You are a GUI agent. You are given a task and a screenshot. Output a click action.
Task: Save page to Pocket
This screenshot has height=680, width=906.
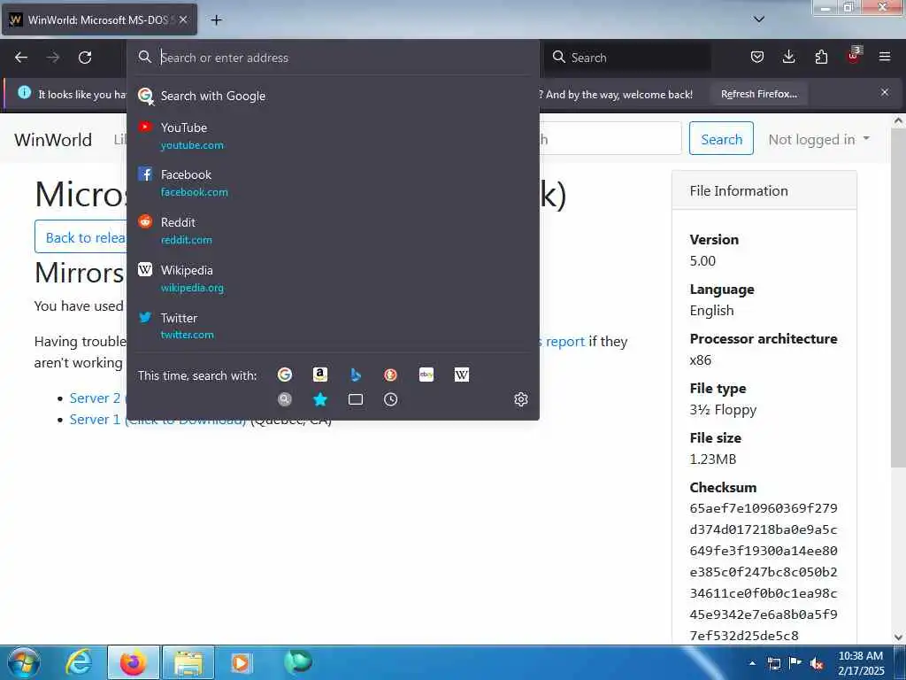757,57
